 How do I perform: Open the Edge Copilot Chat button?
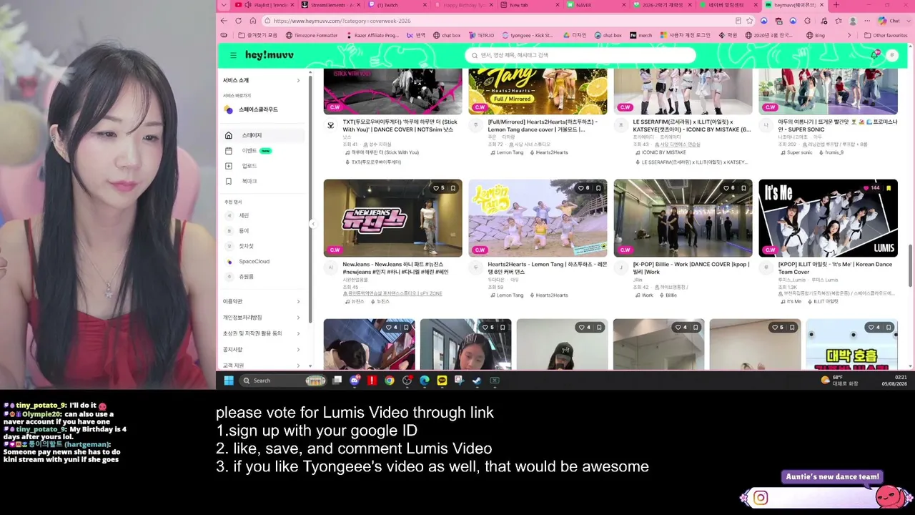889,21
